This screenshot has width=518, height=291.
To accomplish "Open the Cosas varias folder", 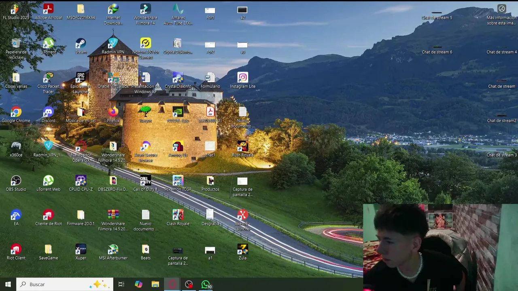I will point(16,78).
